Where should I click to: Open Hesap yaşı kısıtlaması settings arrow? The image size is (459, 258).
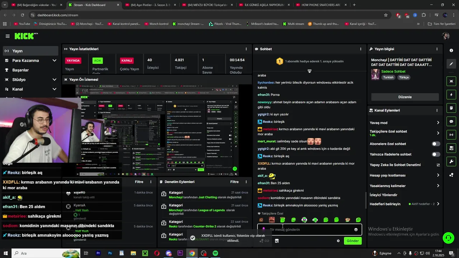pyautogui.click(x=438, y=175)
